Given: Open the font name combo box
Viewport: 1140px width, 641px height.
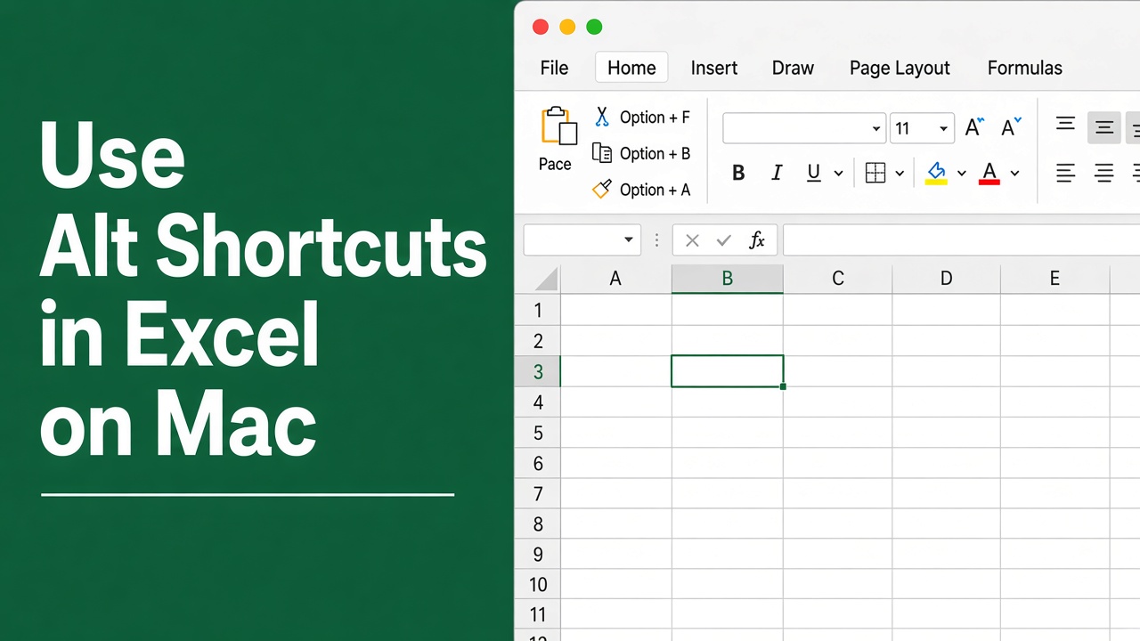Looking at the screenshot, I should pyautogui.click(x=804, y=128).
